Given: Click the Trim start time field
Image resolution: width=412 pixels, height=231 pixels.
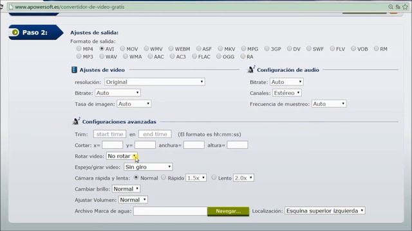Looking at the screenshot, I should click(109, 134).
